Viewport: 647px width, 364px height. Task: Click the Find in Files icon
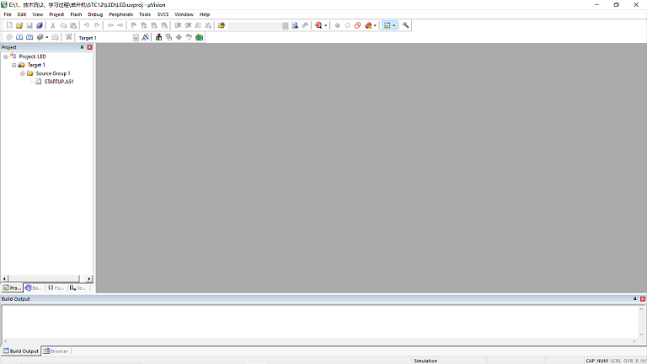(222, 25)
